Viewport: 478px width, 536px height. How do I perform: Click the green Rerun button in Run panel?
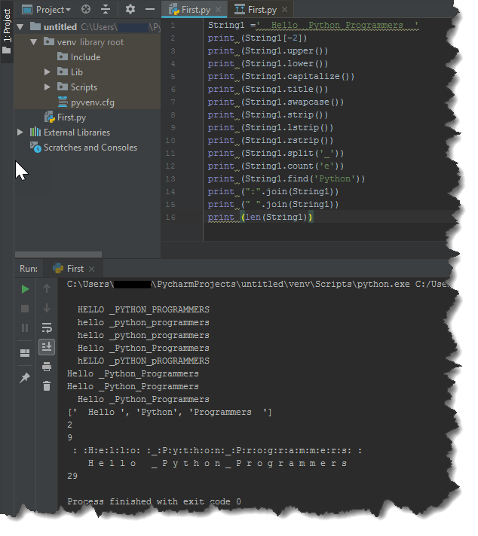[25, 289]
